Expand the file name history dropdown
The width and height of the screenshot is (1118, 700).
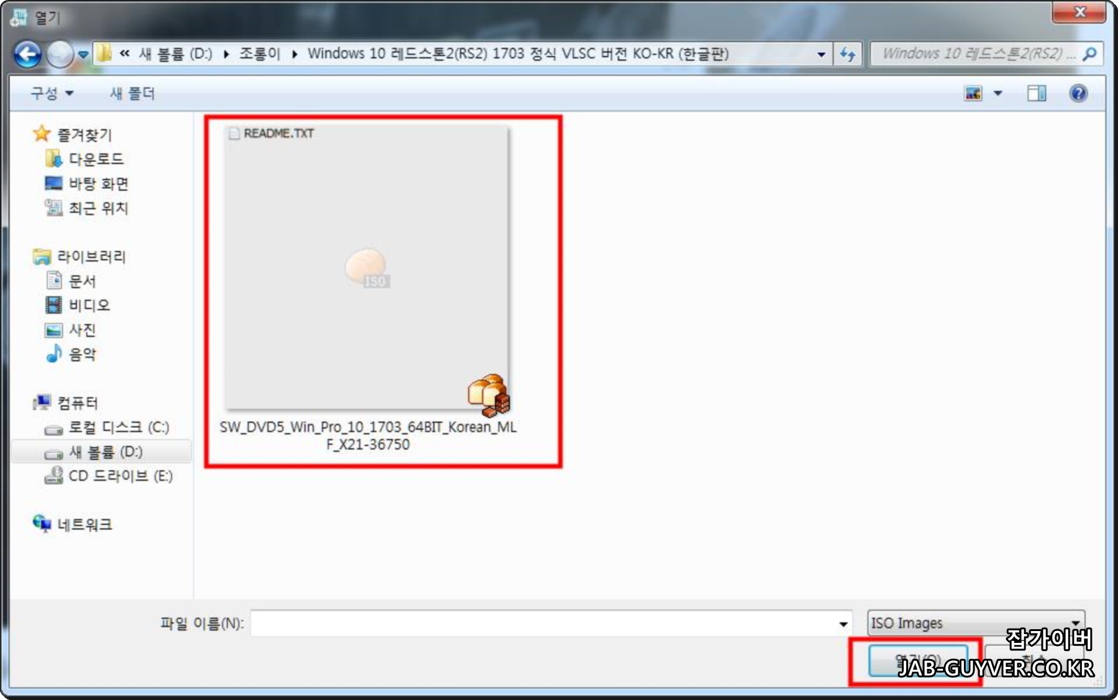tap(843, 624)
